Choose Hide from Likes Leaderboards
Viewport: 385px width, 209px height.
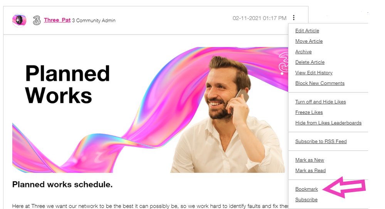328,123
